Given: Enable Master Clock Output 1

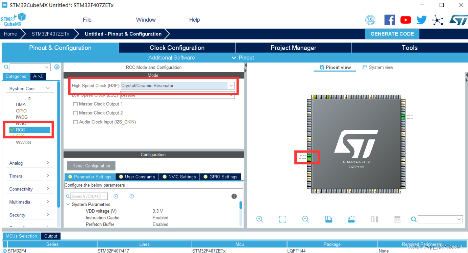Looking at the screenshot, I should (x=75, y=104).
